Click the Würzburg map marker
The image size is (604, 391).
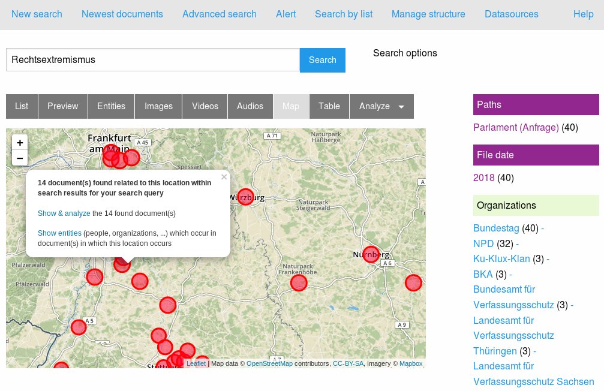pyautogui.click(x=245, y=197)
